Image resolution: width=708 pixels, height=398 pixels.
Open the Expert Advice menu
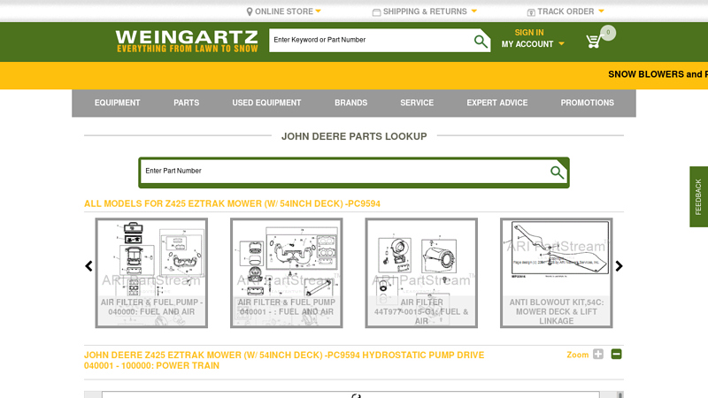[496, 103]
